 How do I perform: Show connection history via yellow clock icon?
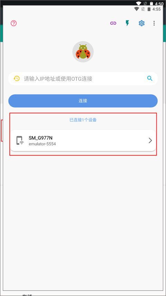pos(17,79)
